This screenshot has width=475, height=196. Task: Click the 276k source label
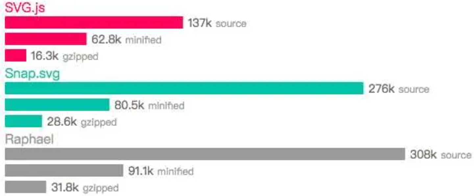[399, 89]
